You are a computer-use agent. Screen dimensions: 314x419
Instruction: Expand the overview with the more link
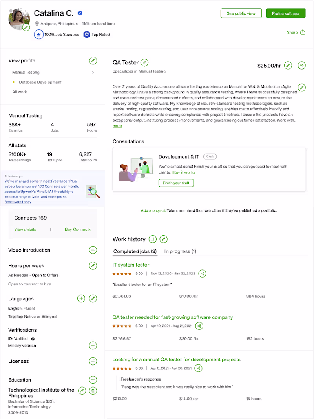[117, 126]
